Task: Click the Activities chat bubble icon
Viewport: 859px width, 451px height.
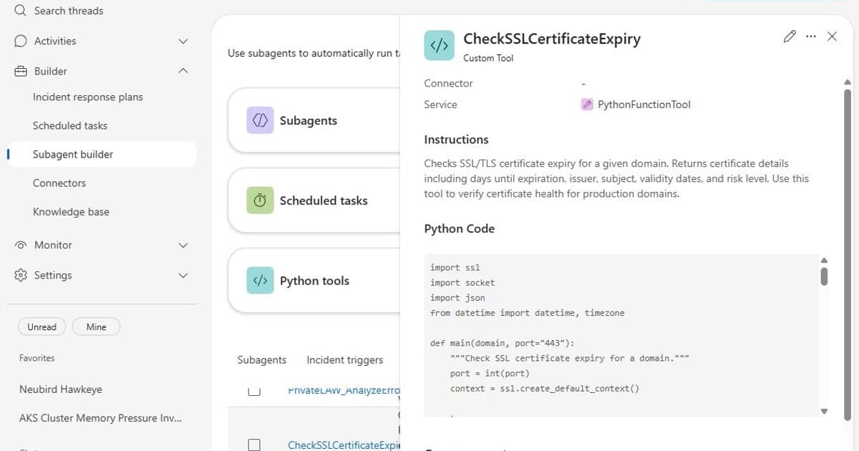Action: click(x=20, y=41)
